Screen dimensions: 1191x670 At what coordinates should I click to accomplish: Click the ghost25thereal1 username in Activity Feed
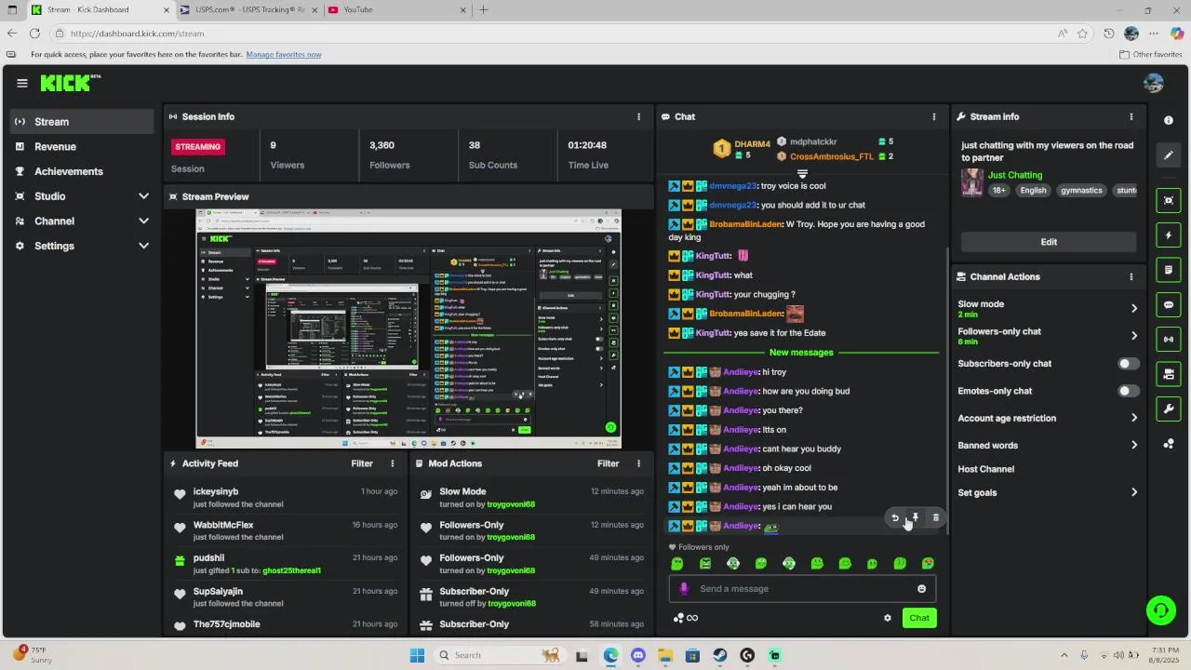point(291,570)
